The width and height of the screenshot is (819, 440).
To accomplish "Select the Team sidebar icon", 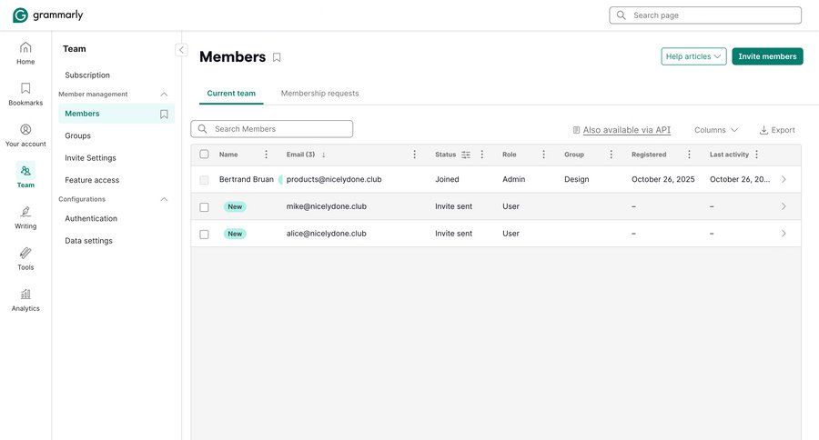I will tap(25, 175).
